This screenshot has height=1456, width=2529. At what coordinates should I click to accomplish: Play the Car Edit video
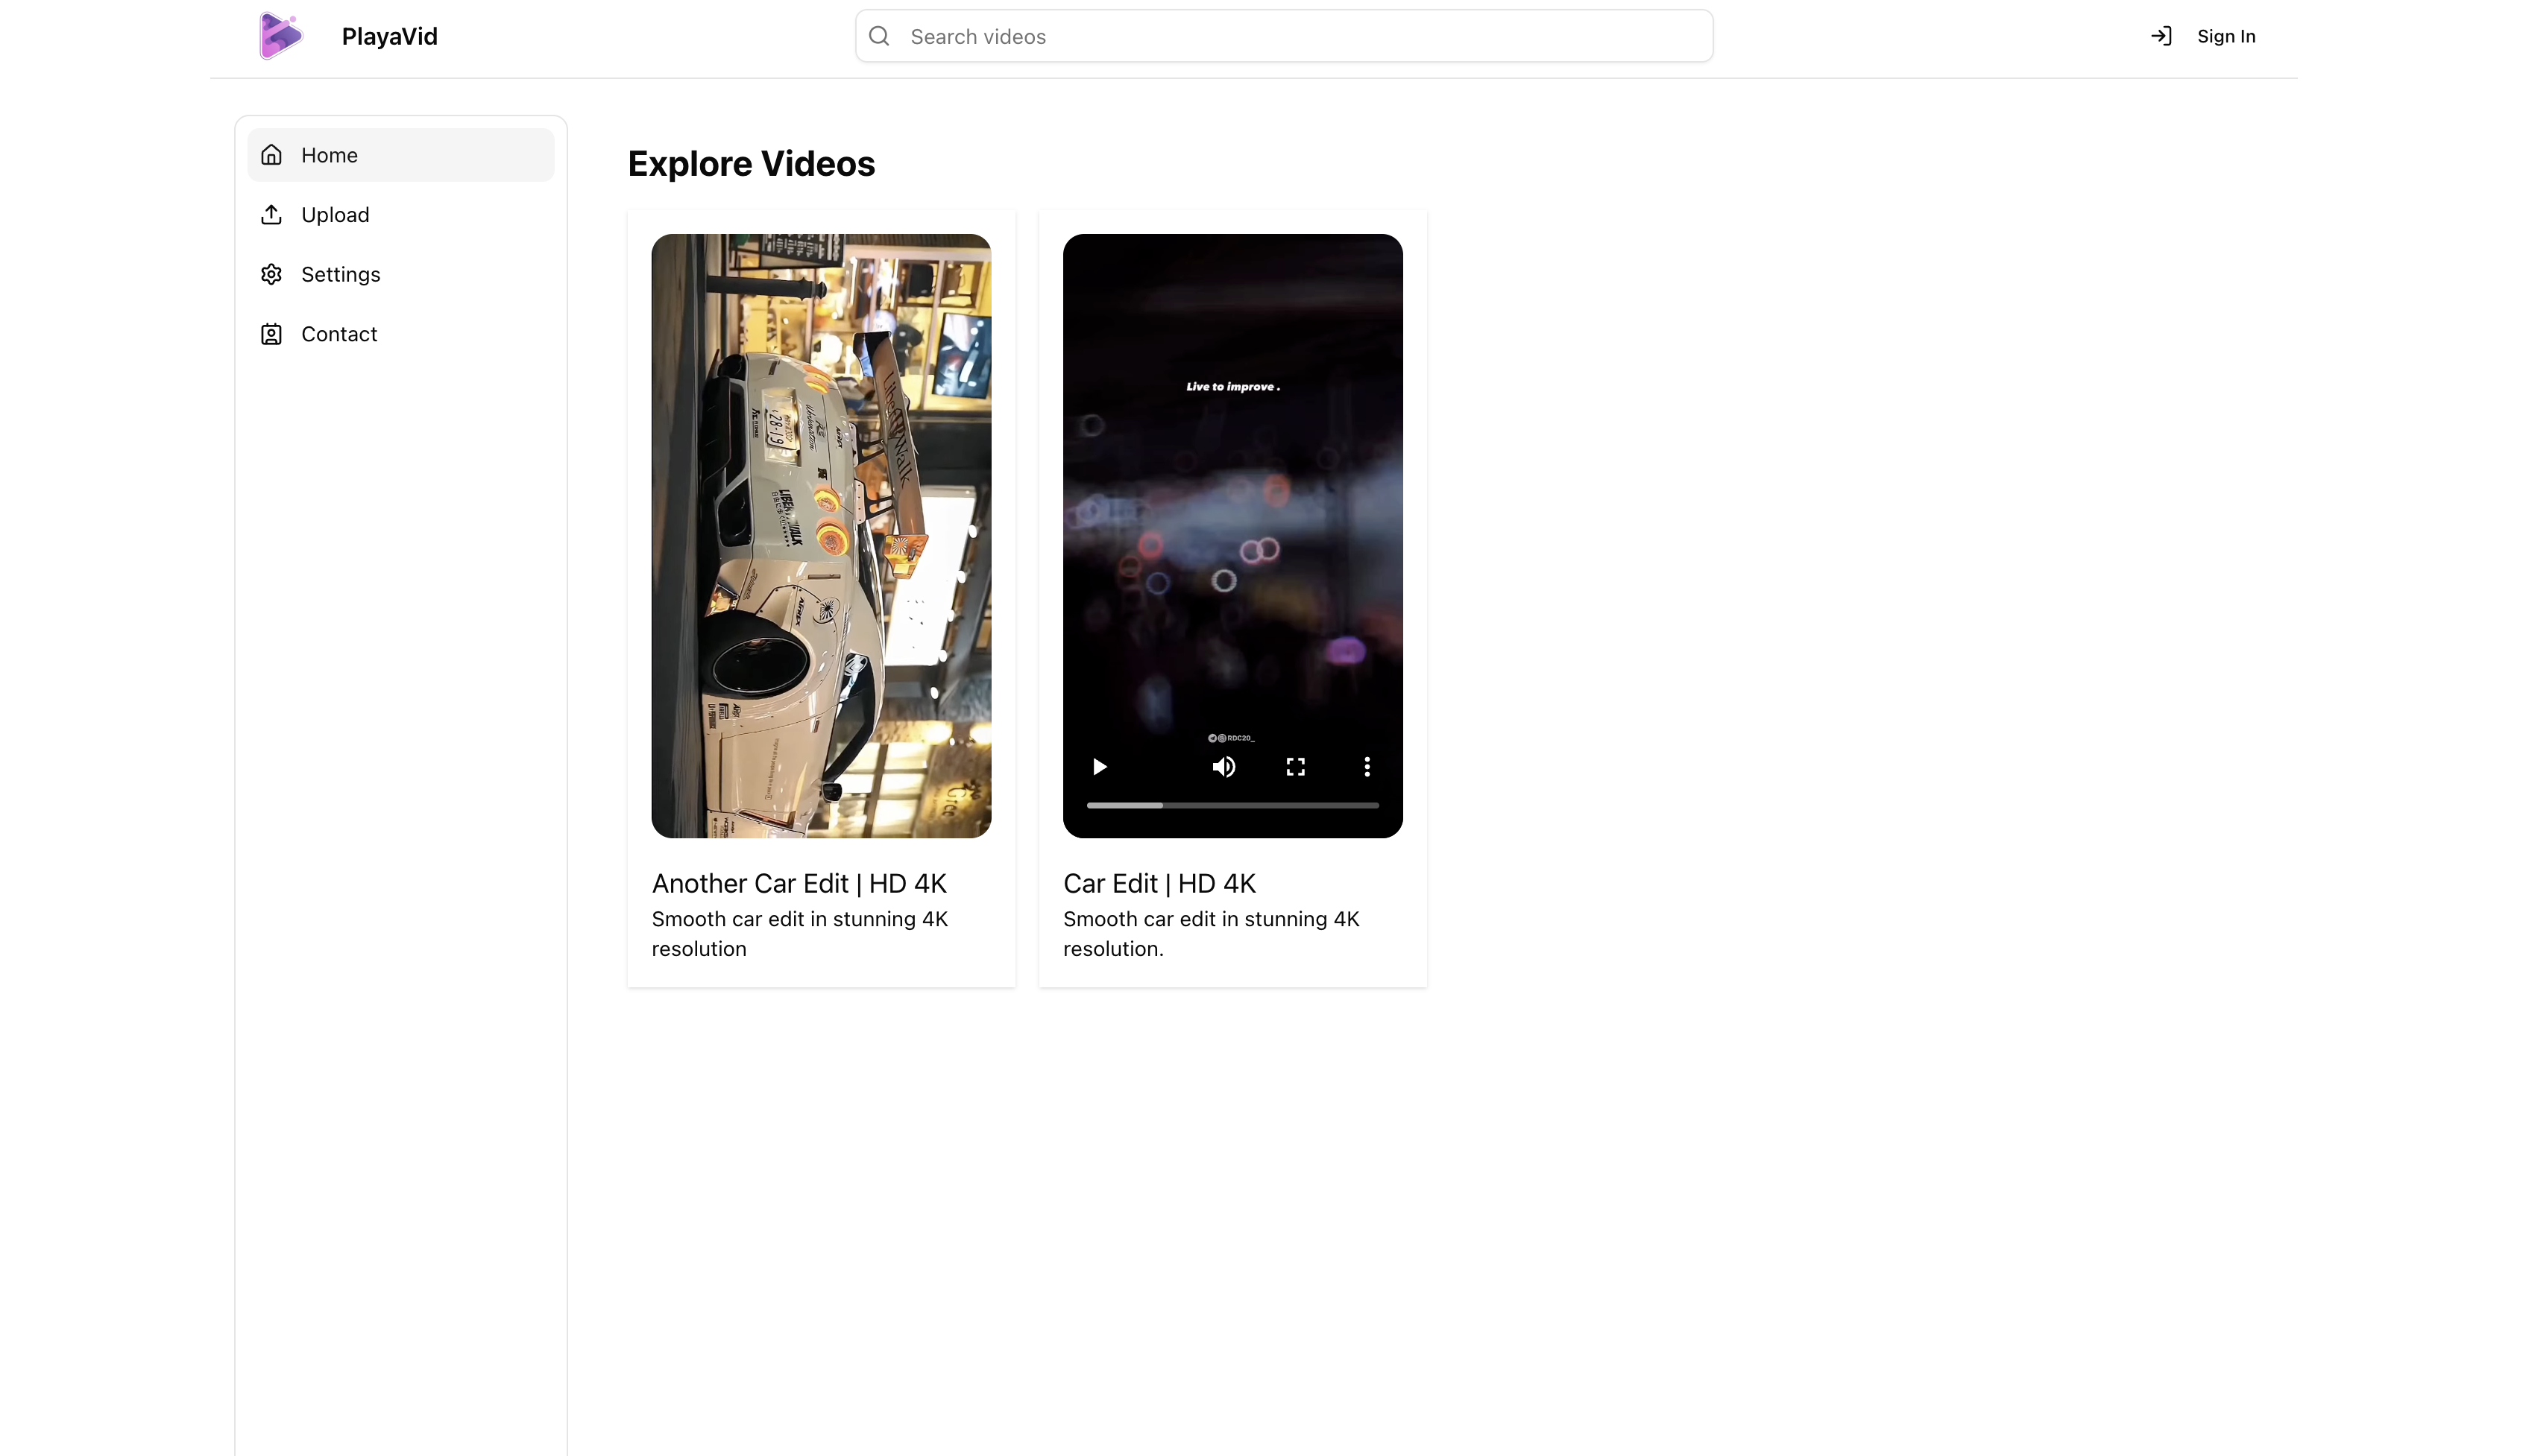pos(1098,767)
